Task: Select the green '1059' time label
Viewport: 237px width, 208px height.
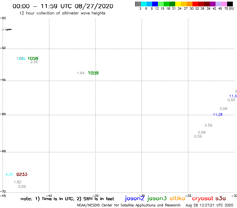Action: (x=93, y=73)
